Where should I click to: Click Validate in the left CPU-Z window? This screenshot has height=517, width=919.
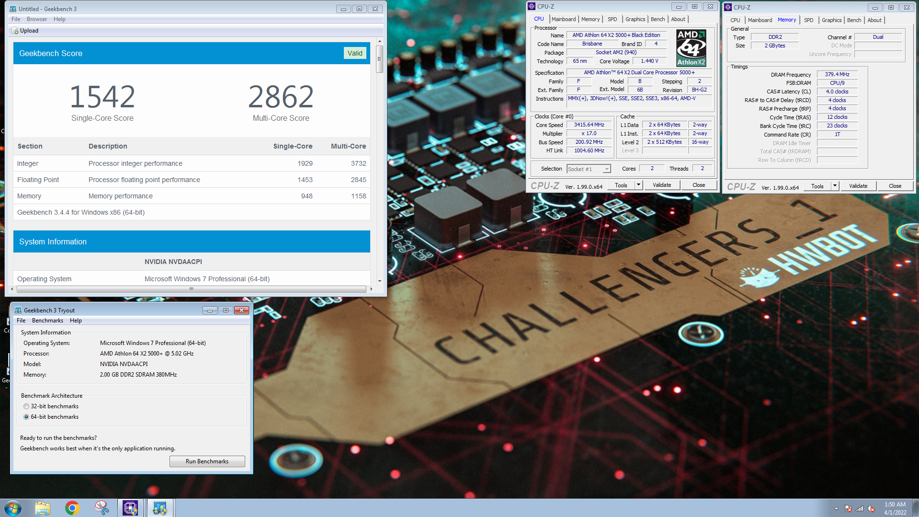[x=662, y=185]
